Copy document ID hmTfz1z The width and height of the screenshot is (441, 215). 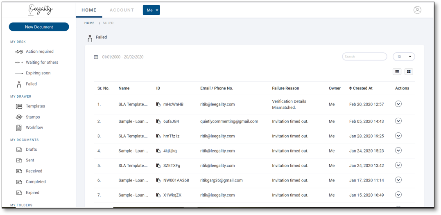[x=158, y=136]
